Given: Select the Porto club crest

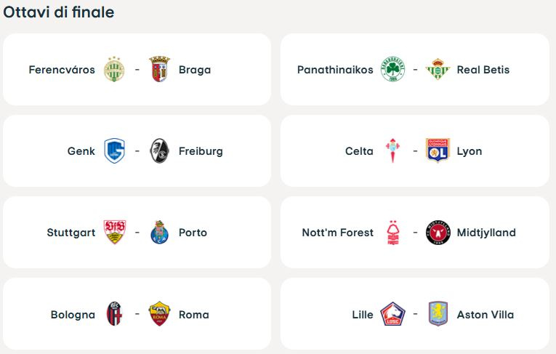Looking at the screenshot, I should point(159,233).
